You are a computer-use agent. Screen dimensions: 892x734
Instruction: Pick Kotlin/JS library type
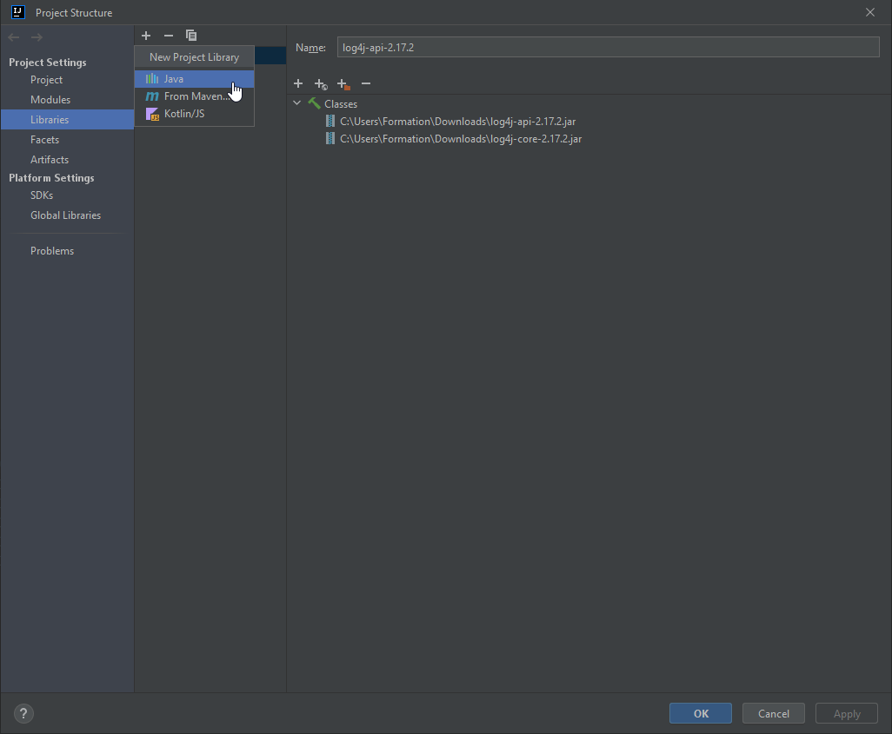point(183,114)
